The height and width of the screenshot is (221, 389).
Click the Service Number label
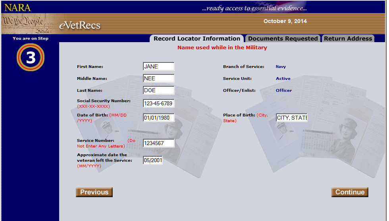coord(96,141)
